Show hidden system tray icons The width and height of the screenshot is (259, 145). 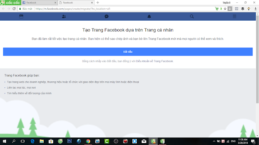pos(214,141)
